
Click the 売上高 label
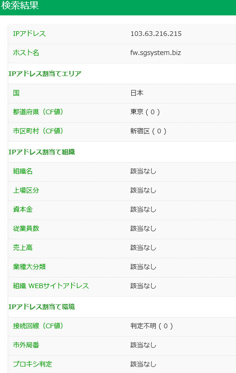(x=23, y=248)
